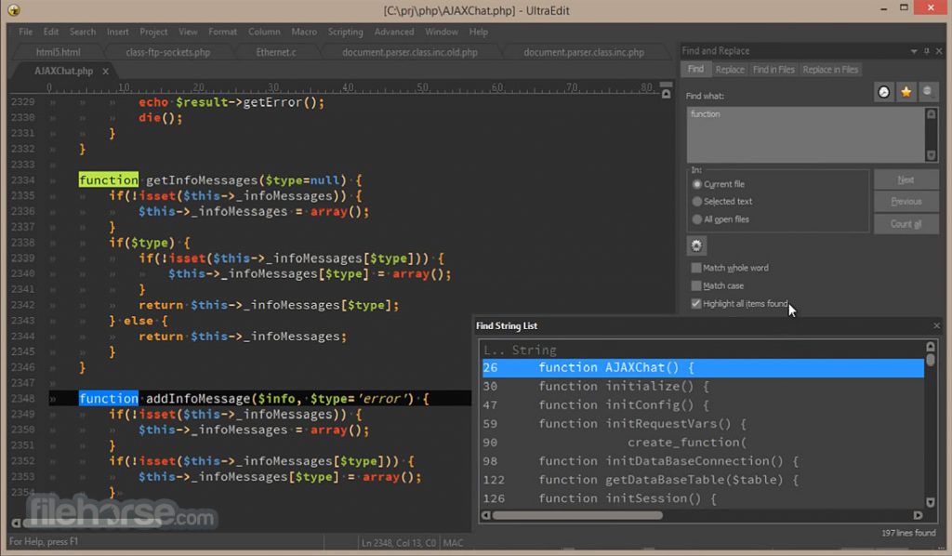
Task: Open document.parser.class.inc.old.php tab
Action: (x=410, y=52)
